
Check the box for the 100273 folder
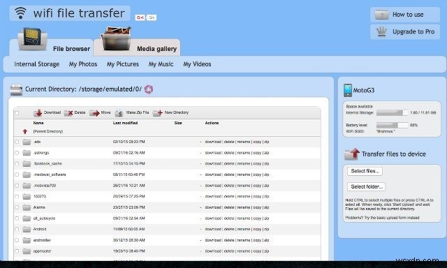click(x=17, y=197)
